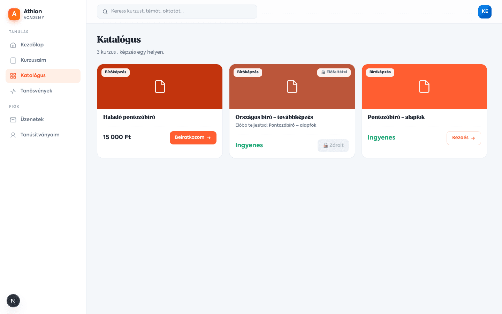Click the 3 kurzus subtitle text

click(x=130, y=52)
